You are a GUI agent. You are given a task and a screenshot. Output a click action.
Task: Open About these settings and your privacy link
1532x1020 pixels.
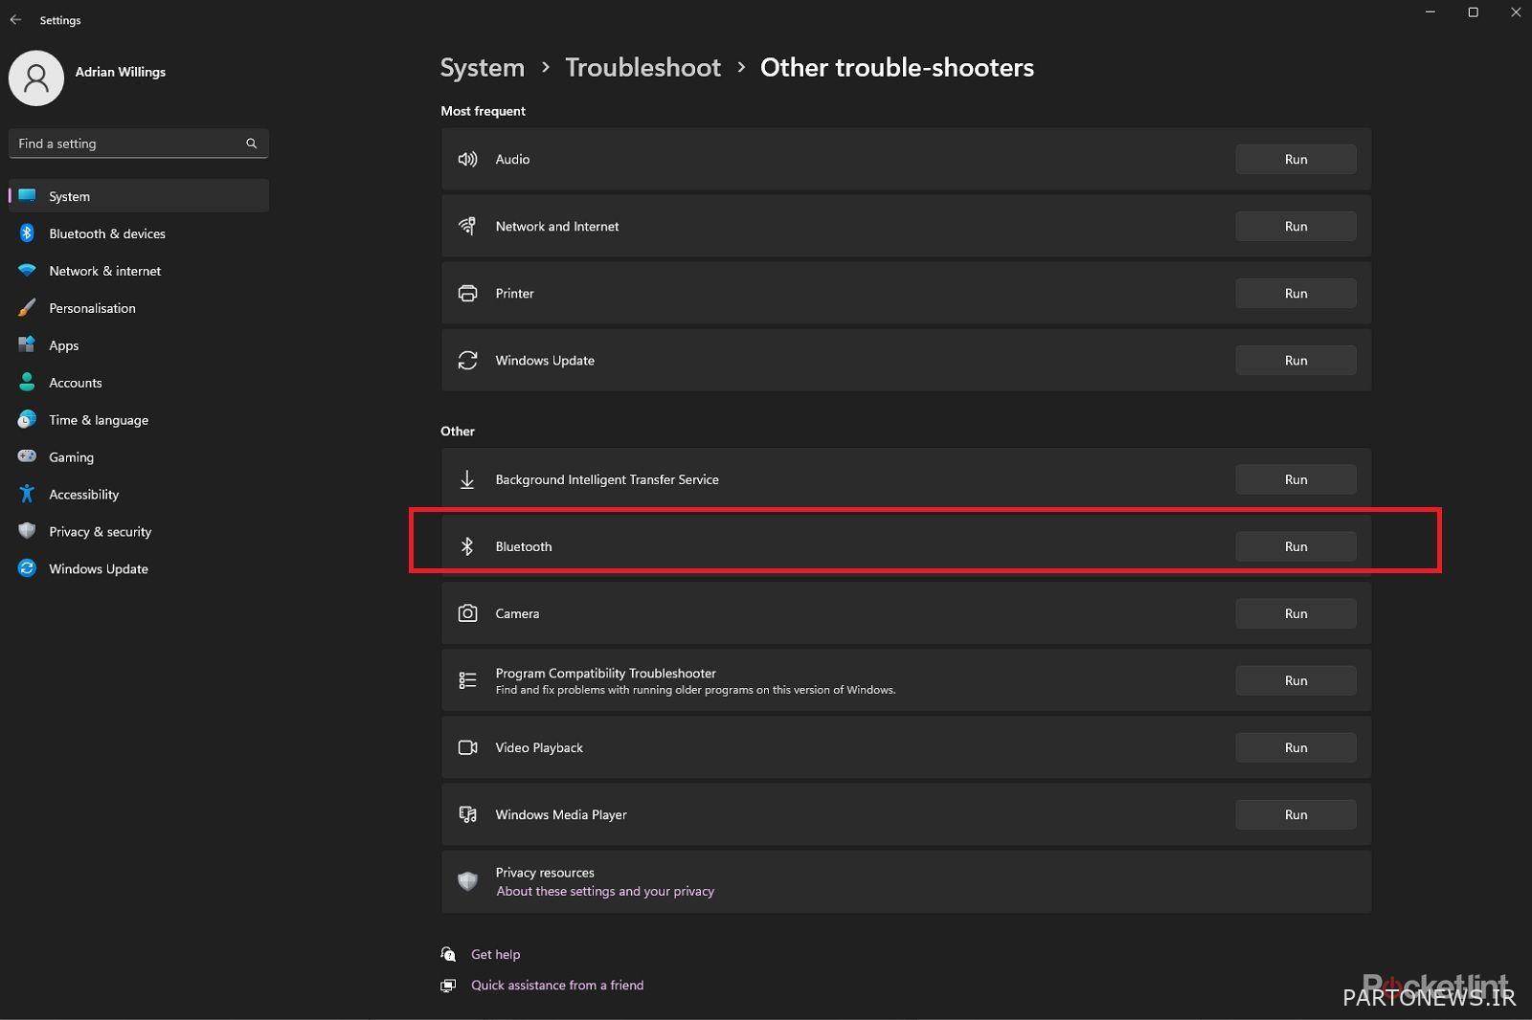[605, 891]
